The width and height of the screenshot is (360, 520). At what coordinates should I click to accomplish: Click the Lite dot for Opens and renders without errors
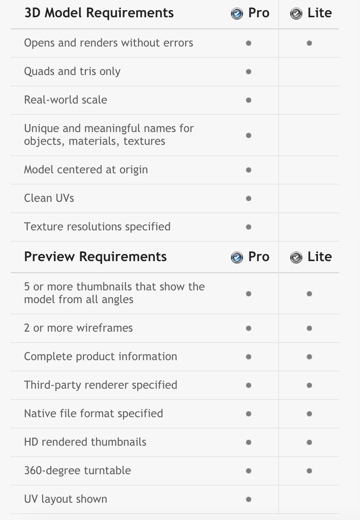pos(309,43)
